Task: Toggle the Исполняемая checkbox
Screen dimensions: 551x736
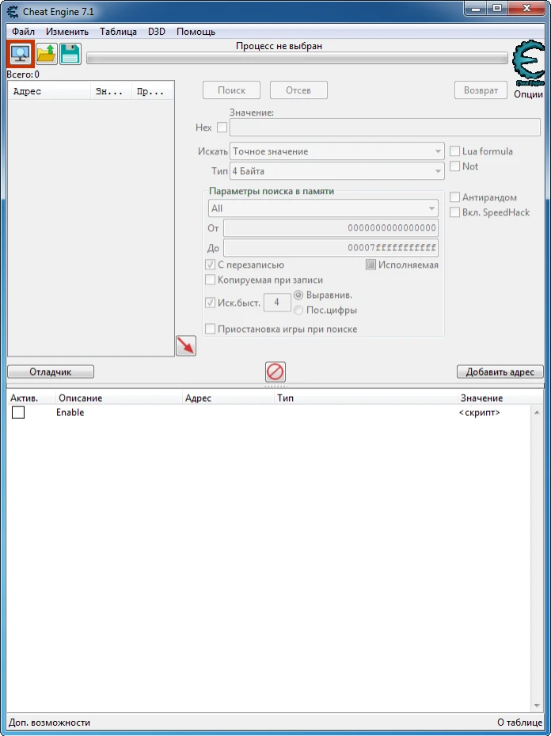Action: [371, 265]
